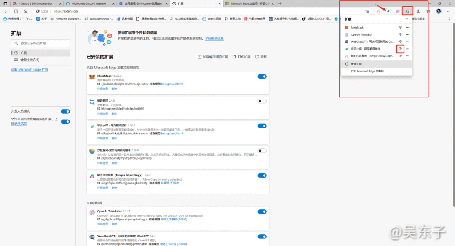Switch to Midjourney Discord Interface tab

click(90, 3)
